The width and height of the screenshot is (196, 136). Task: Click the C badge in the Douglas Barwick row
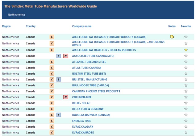click(52, 115)
